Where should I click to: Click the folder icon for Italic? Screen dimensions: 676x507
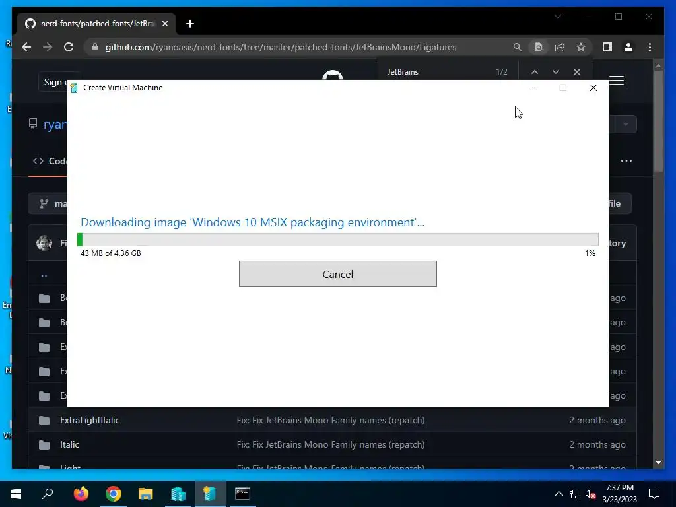point(44,444)
